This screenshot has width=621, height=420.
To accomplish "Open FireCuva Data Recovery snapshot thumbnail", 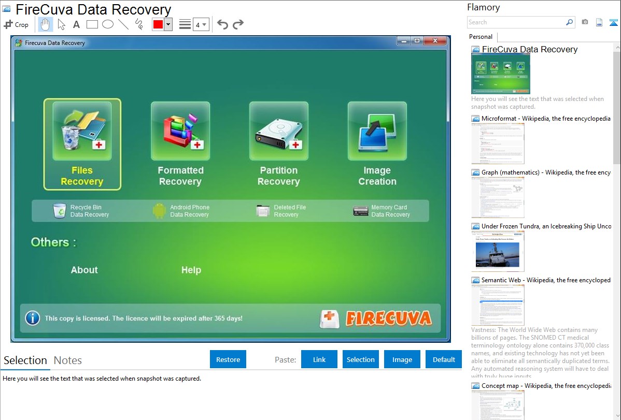I will pyautogui.click(x=501, y=74).
